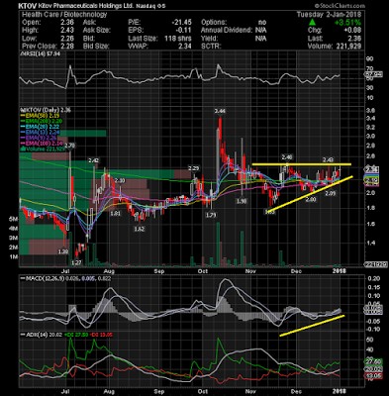The height and width of the screenshot is (396, 389).
Task: Click the 3.46 peak price label
Action: 220,111
